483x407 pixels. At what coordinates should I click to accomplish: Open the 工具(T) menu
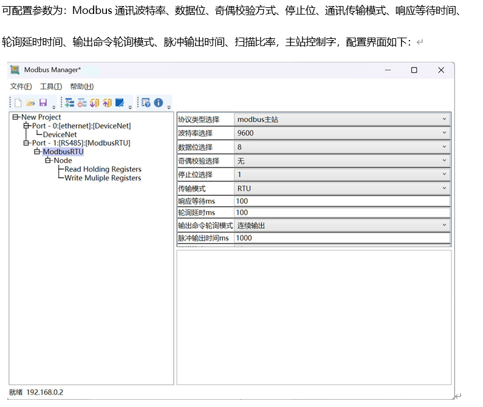coord(51,87)
